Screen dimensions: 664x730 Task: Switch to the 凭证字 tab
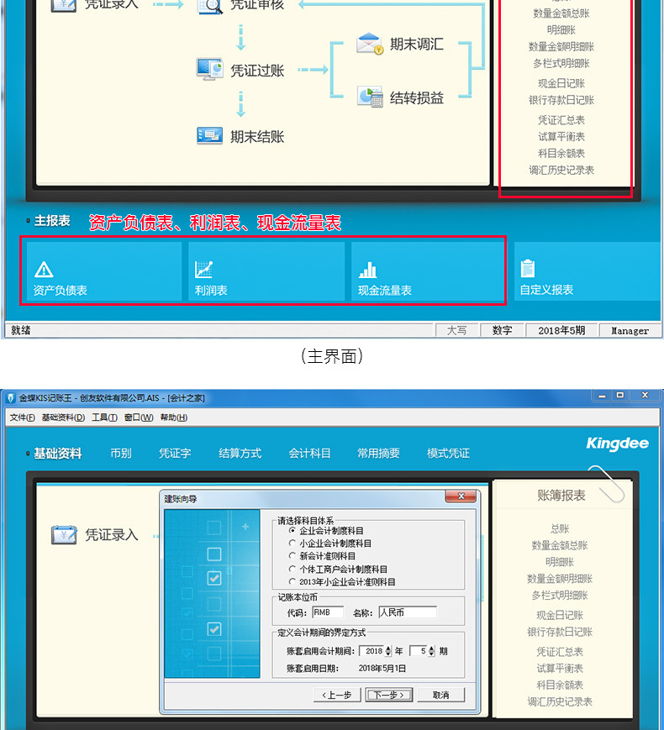(175, 453)
